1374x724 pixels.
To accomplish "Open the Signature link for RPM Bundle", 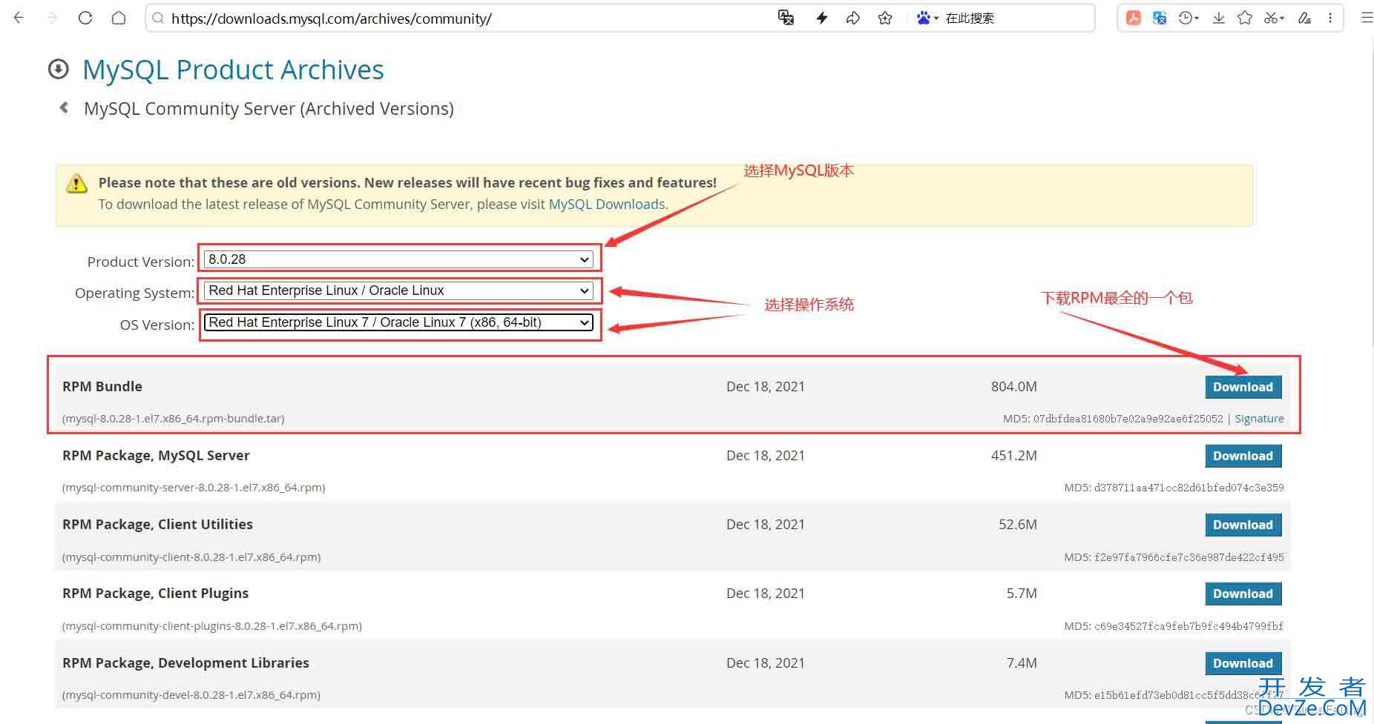I will pos(1259,419).
